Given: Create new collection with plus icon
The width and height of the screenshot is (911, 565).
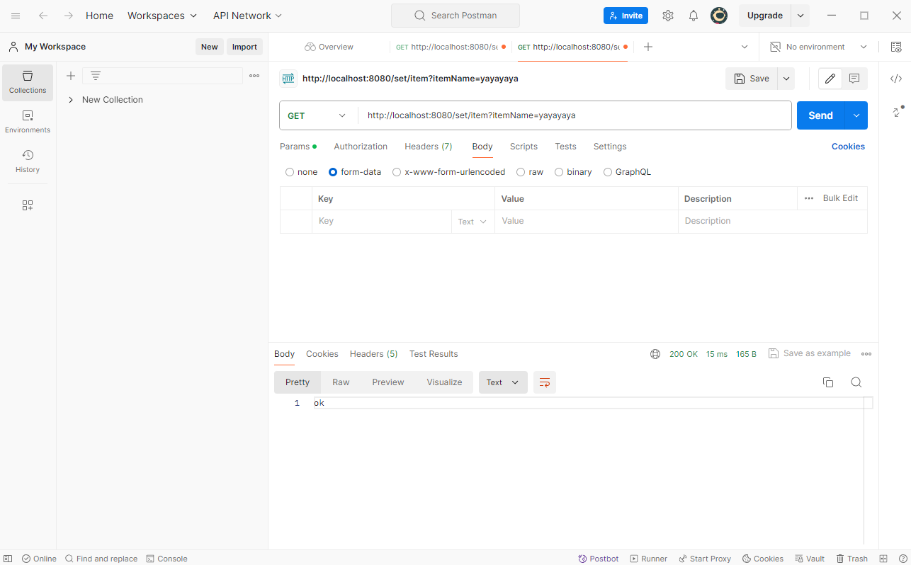Looking at the screenshot, I should pyautogui.click(x=71, y=76).
